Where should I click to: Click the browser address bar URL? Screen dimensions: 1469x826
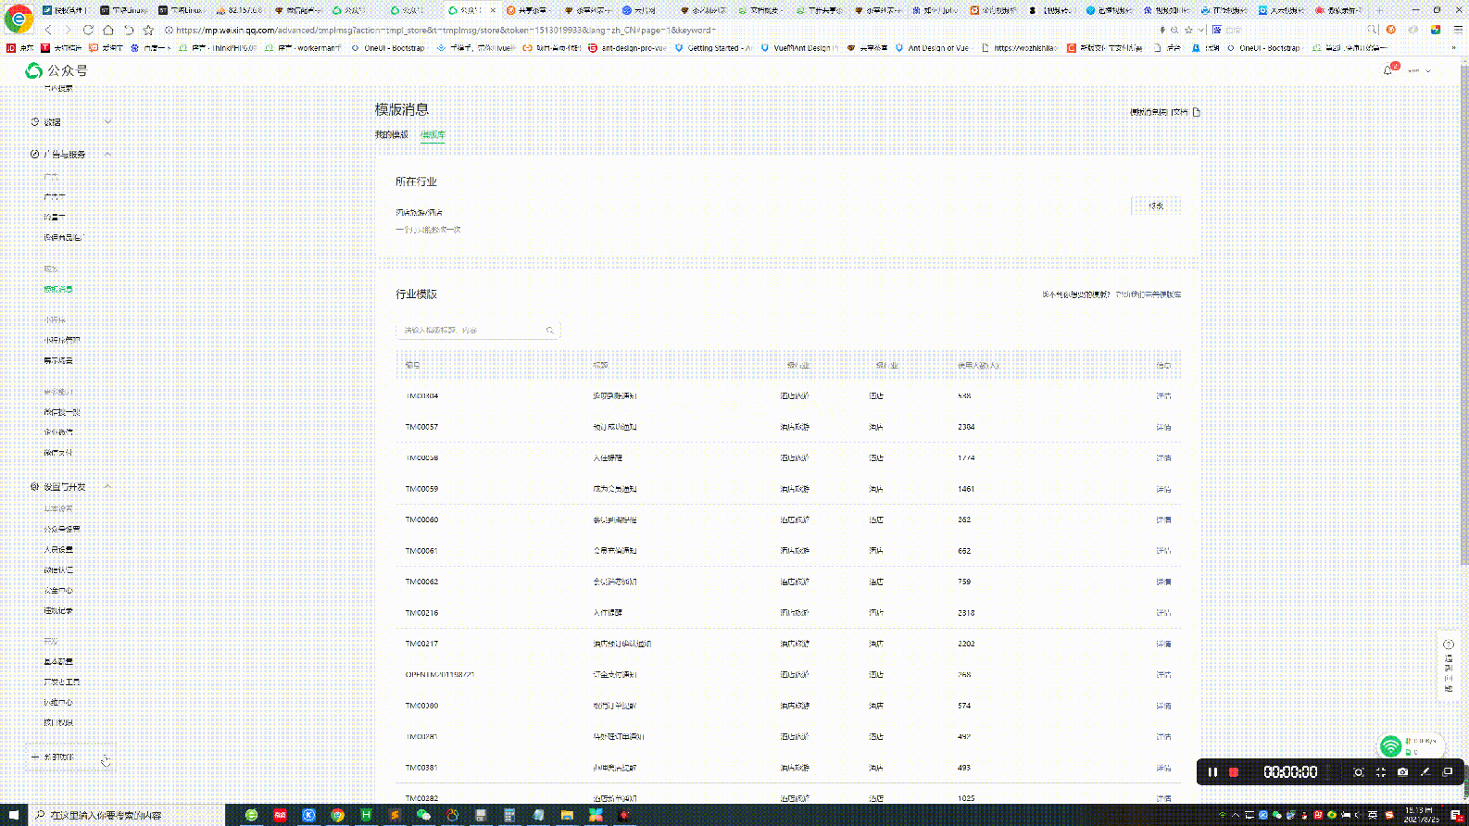[445, 30]
